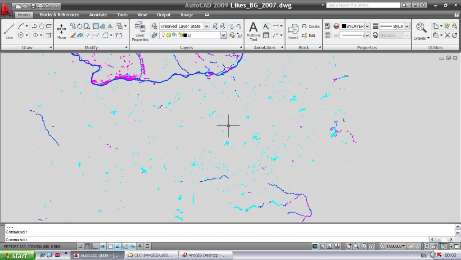Viewport: 461px width, 260px height.
Task: Open the Image ribbon tab
Action: 187,15
